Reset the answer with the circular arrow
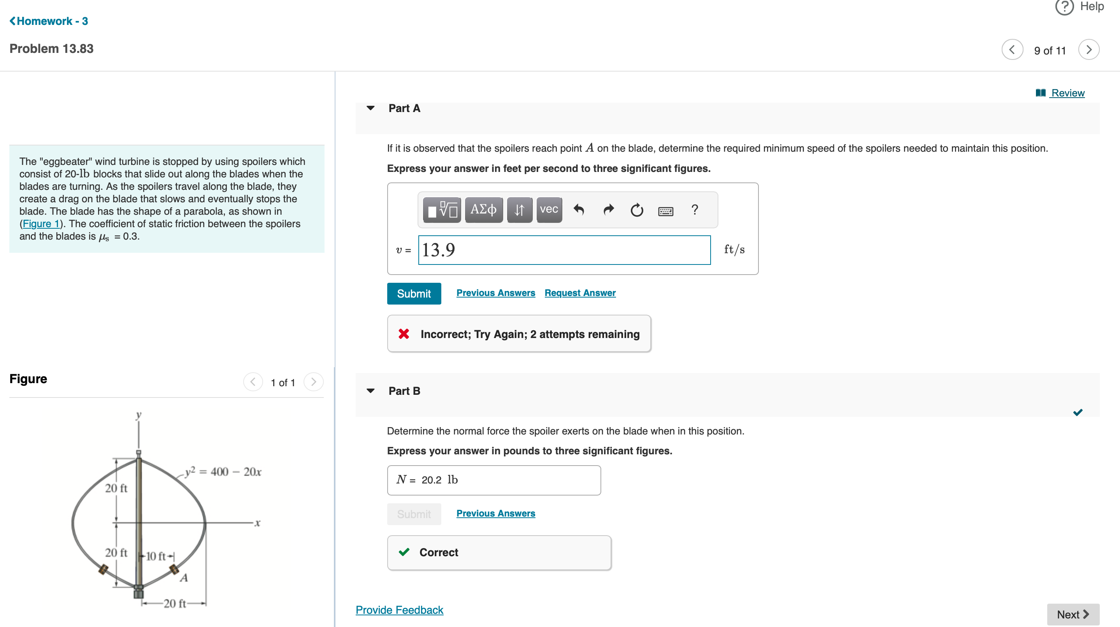This screenshot has width=1120, height=627. click(x=637, y=210)
